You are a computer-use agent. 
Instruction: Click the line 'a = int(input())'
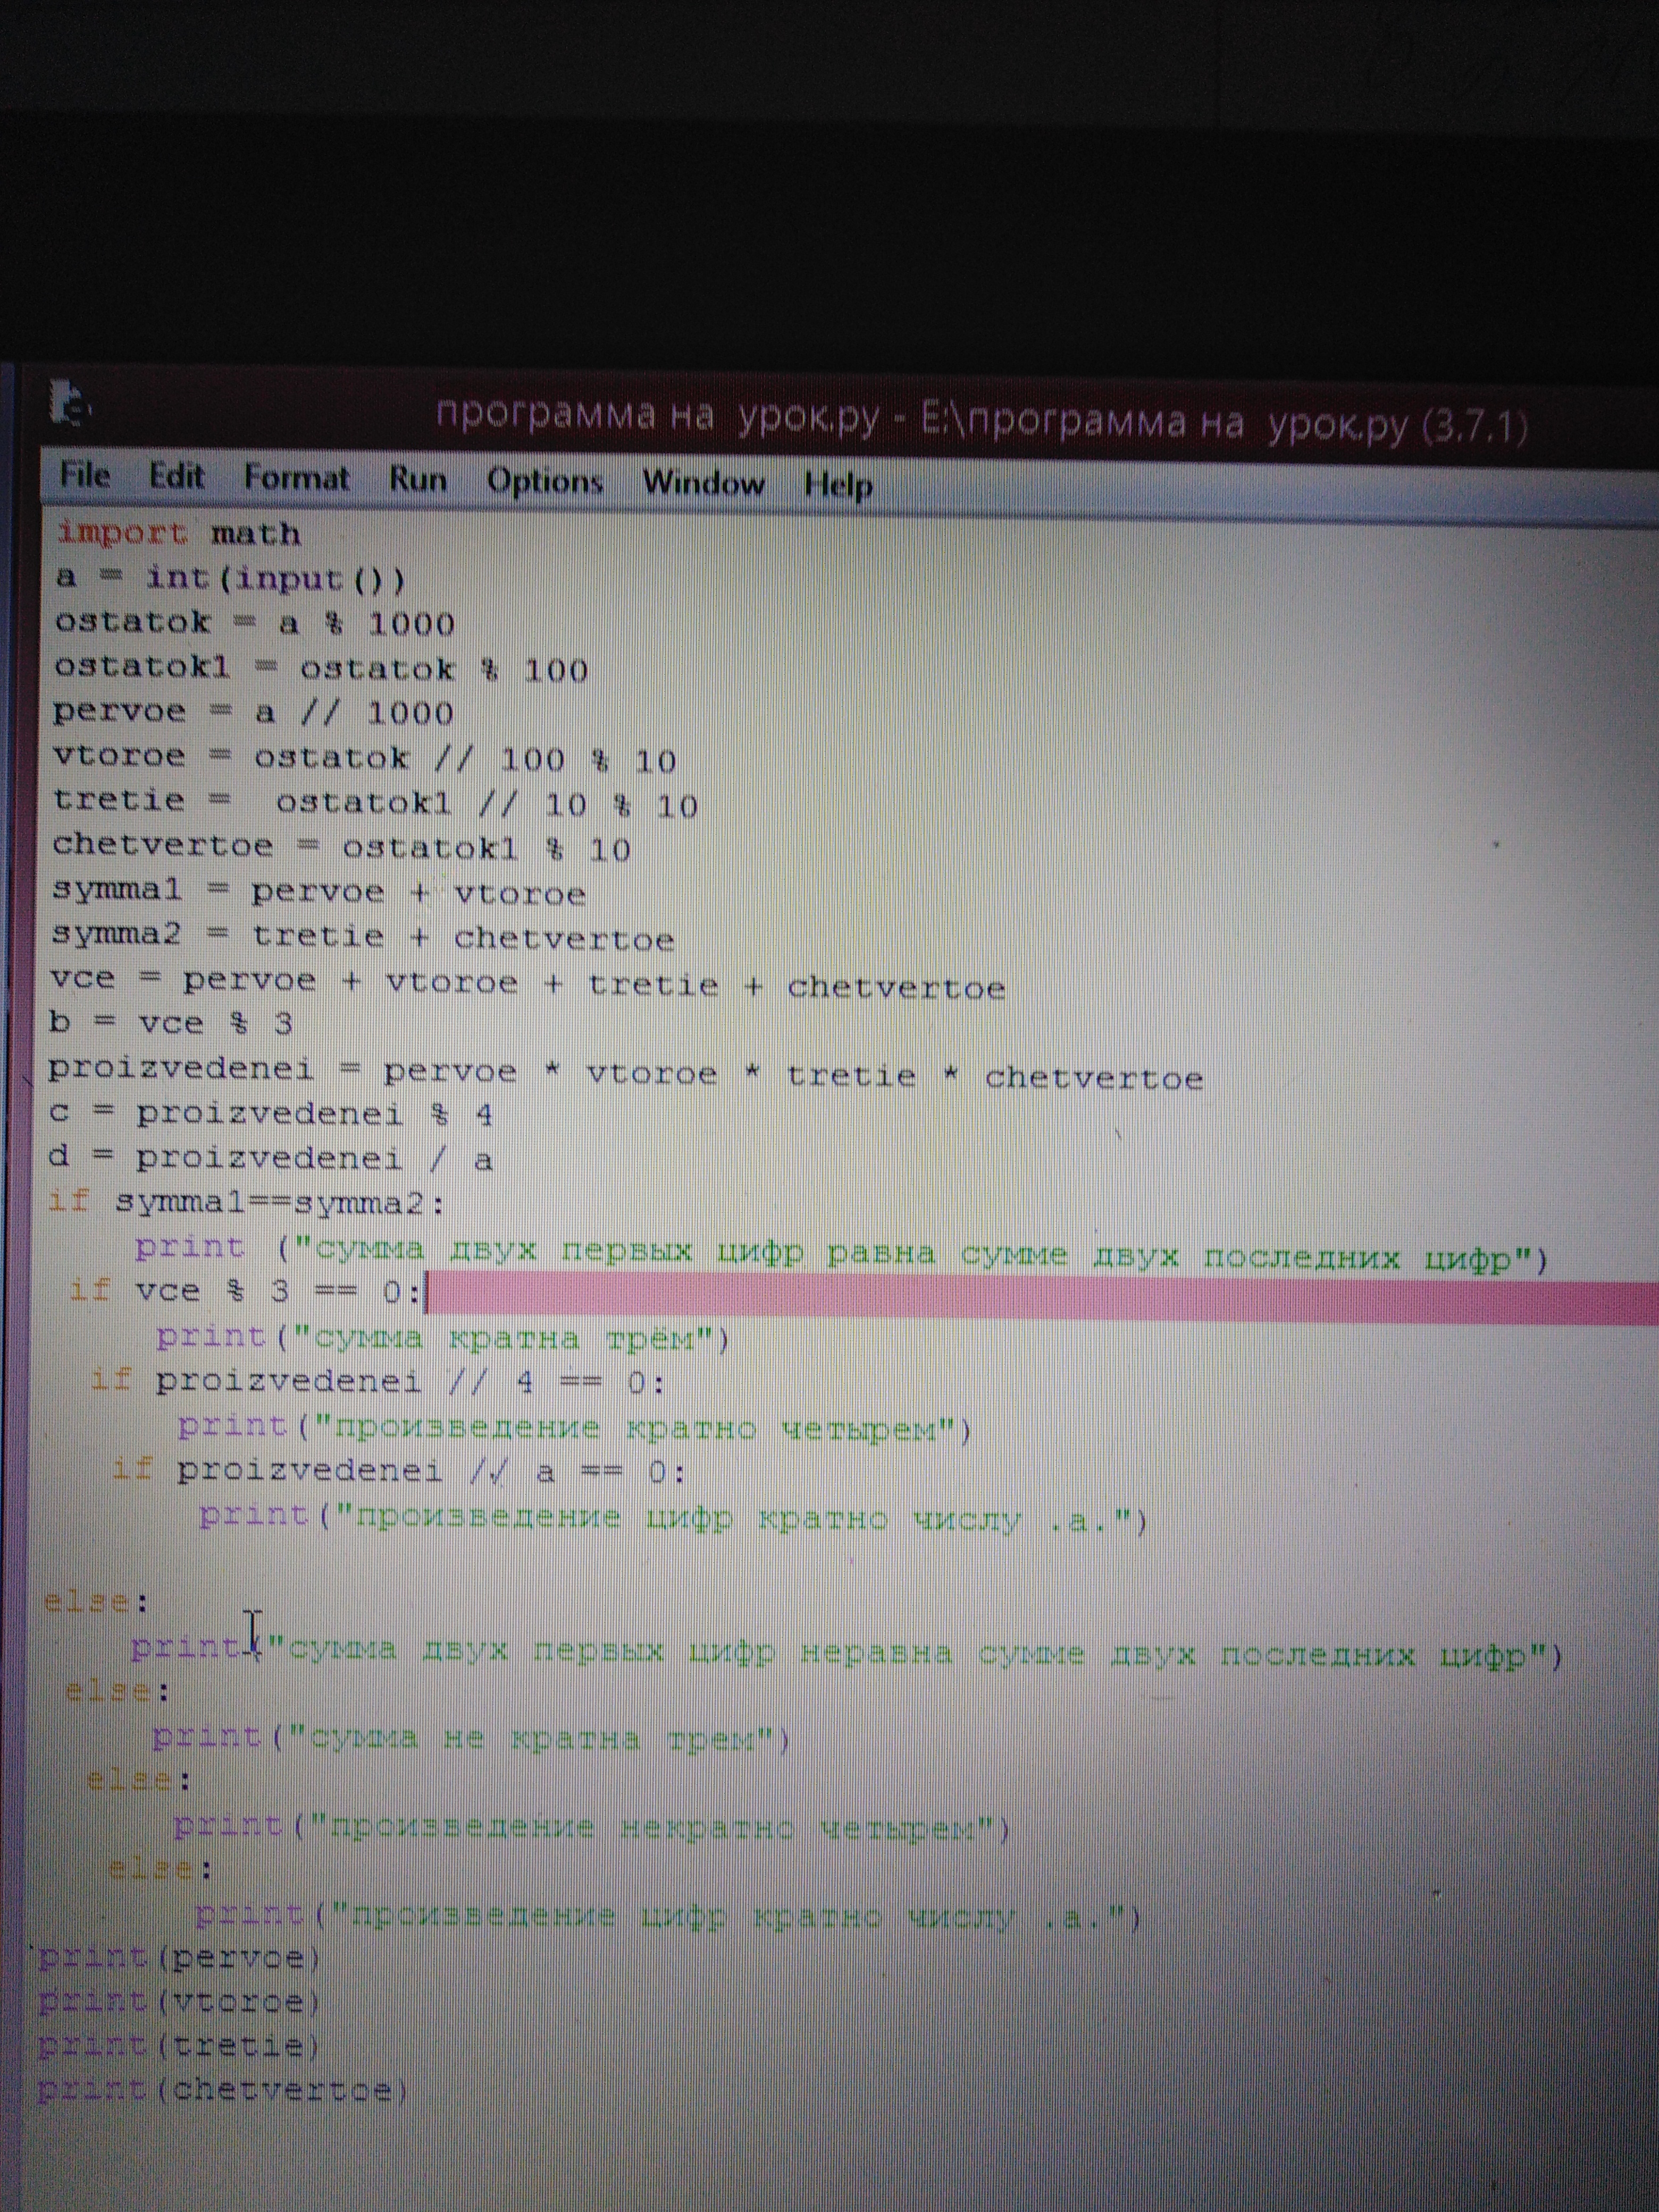tap(231, 578)
